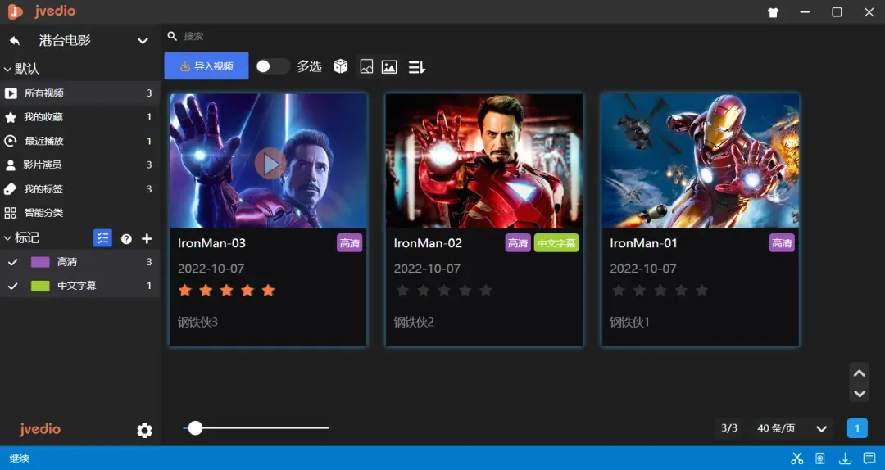Click the back arrow beside 港台电影
885x470 pixels.
pos(15,40)
